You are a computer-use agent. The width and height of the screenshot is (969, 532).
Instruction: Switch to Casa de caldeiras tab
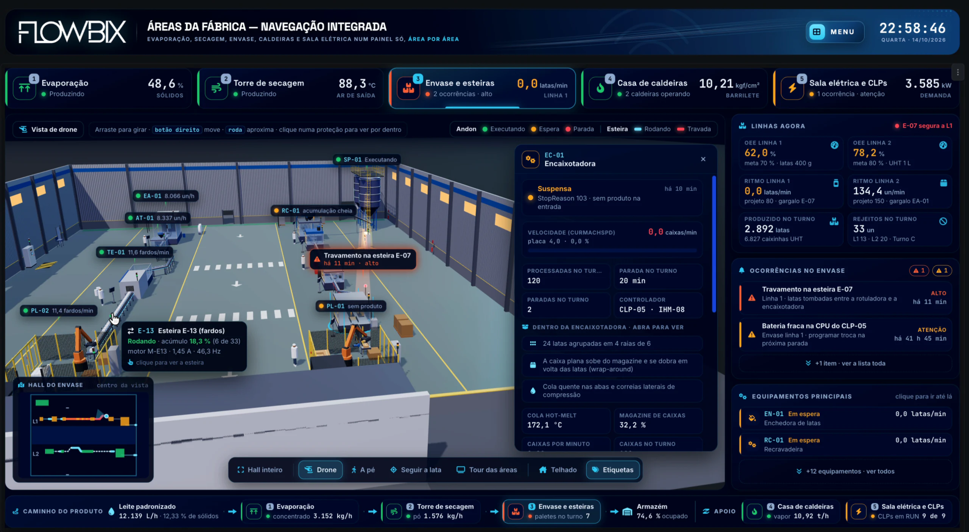tap(674, 88)
